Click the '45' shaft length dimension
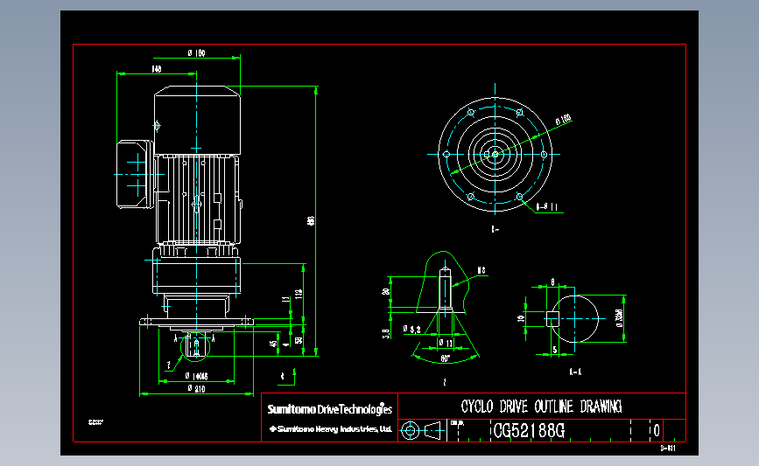 [273, 344]
